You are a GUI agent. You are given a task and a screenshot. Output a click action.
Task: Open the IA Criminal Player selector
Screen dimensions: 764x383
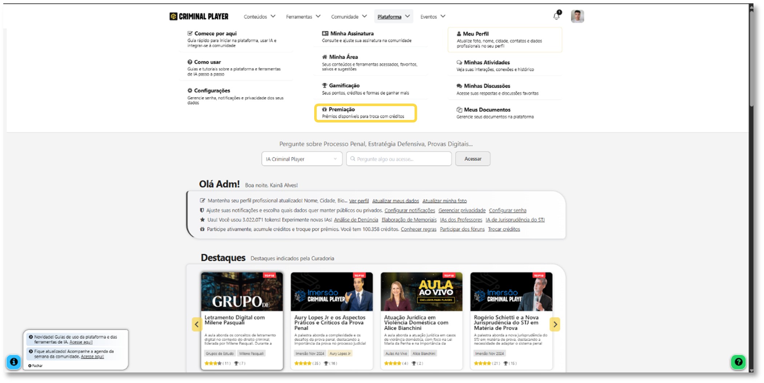pyautogui.click(x=301, y=159)
